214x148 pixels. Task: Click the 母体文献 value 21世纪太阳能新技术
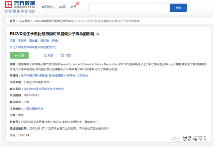click(x=36, y=82)
